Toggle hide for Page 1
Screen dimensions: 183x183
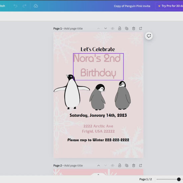tap(112, 28)
